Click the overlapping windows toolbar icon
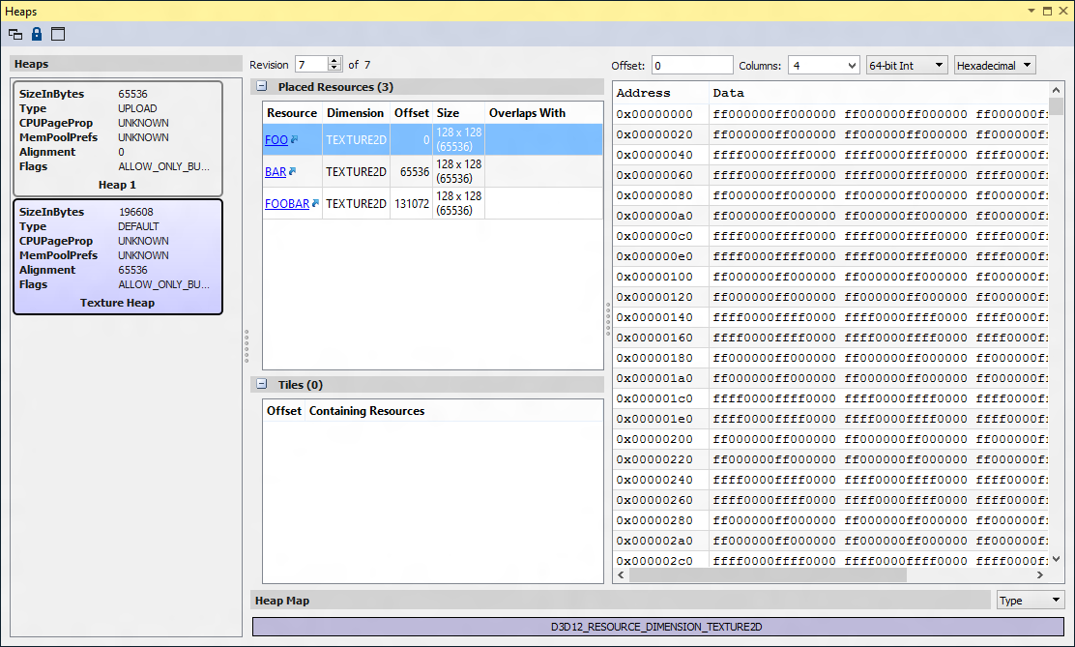1075x647 pixels. (x=15, y=34)
